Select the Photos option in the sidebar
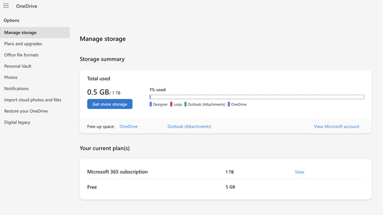The image size is (383, 215). pyautogui.click(x=11, y=78)
